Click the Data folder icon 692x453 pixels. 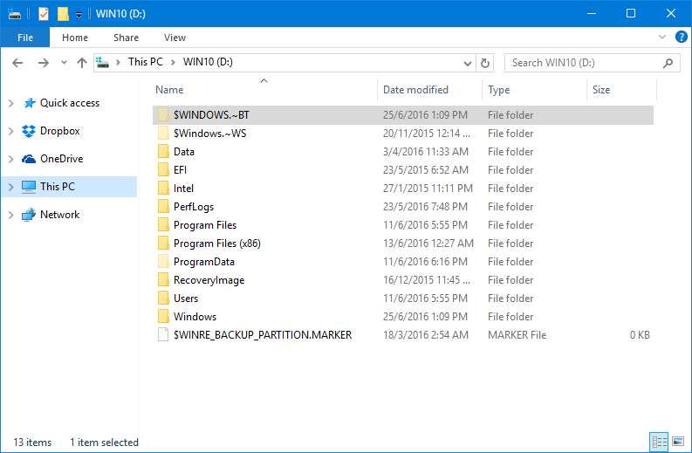tap(163, 152)
